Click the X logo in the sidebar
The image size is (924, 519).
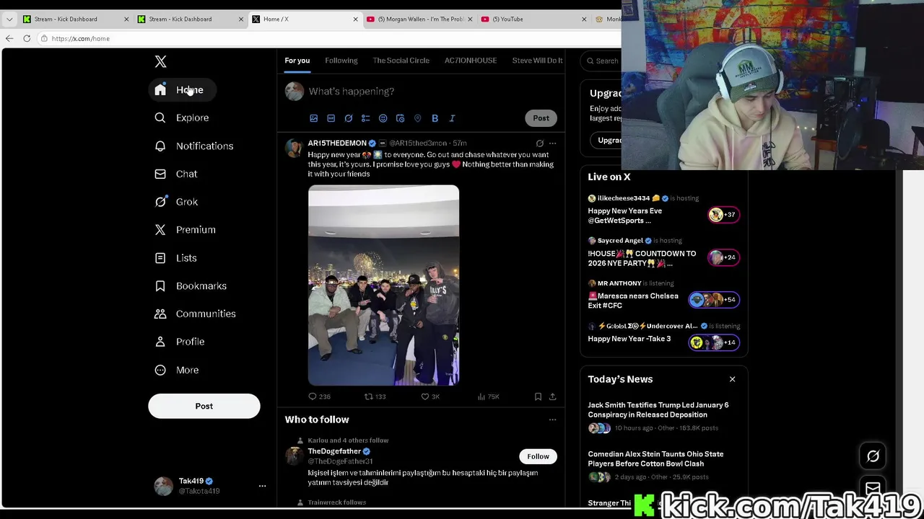tap(160, 61)
